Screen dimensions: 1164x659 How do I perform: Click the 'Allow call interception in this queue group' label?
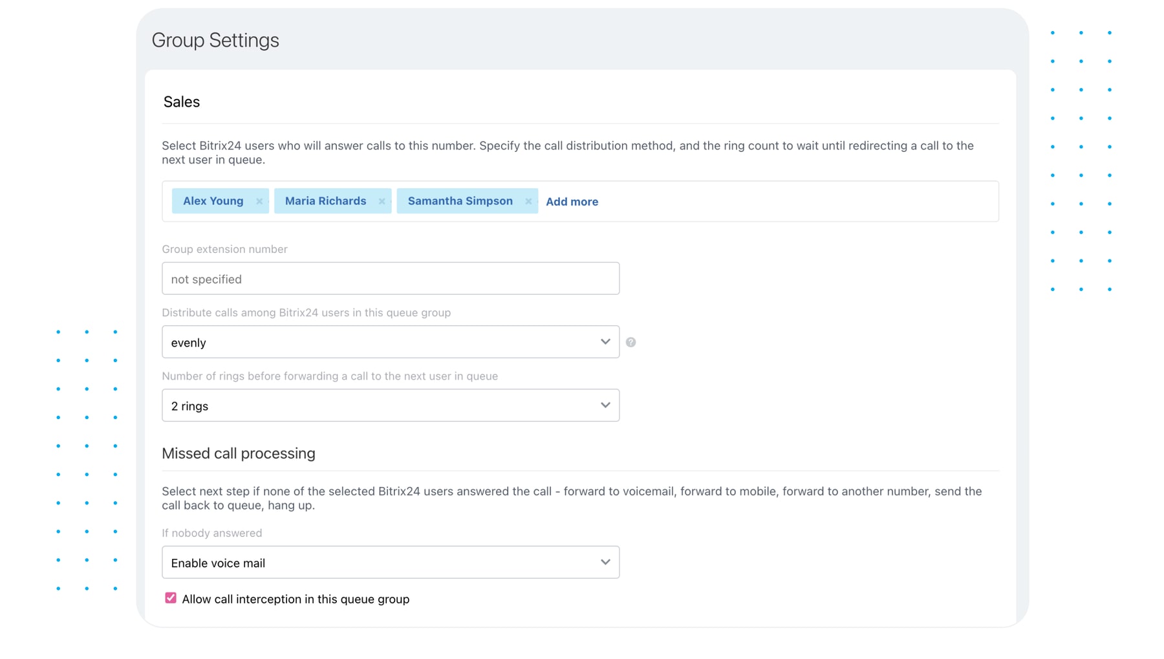(x=296, y=599)
